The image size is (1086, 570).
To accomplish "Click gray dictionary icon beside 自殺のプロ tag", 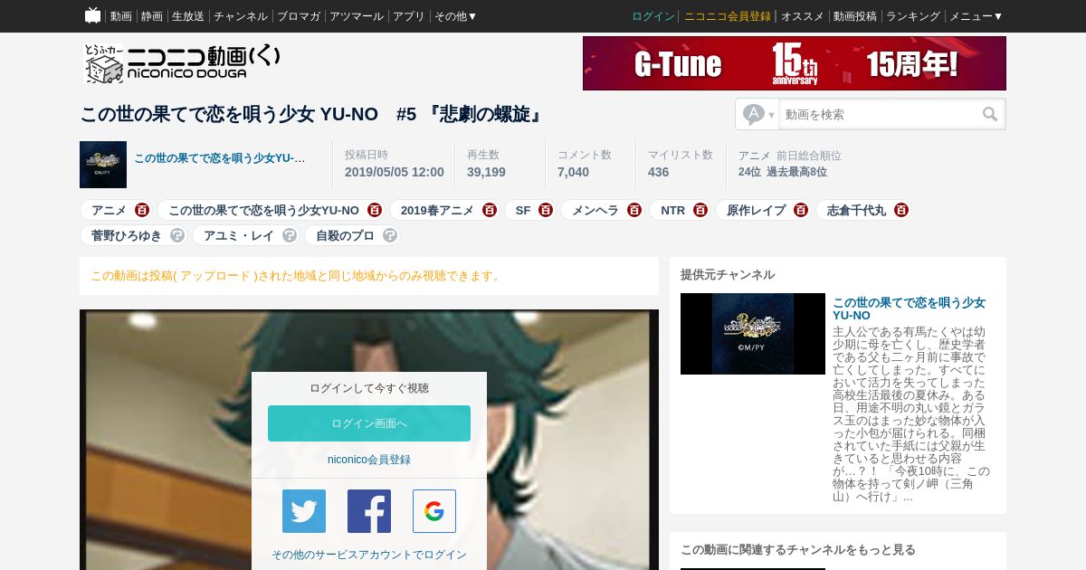I will [390, 235].
